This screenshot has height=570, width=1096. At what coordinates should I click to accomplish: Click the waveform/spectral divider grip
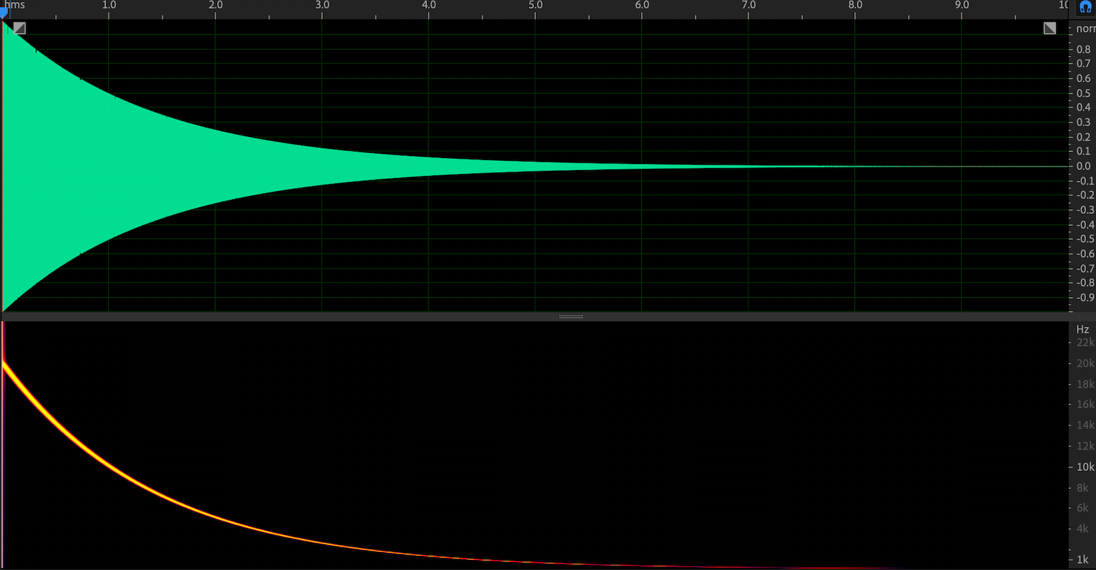pyautogui.click(x=571, y=317)
